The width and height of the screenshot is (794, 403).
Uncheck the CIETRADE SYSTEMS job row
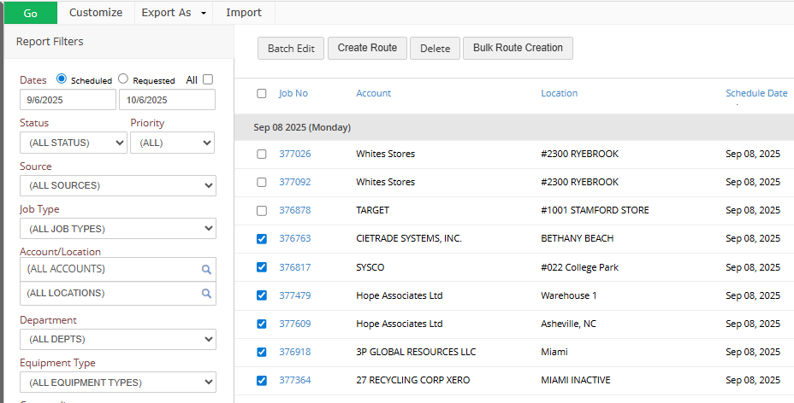pos(262,239)
